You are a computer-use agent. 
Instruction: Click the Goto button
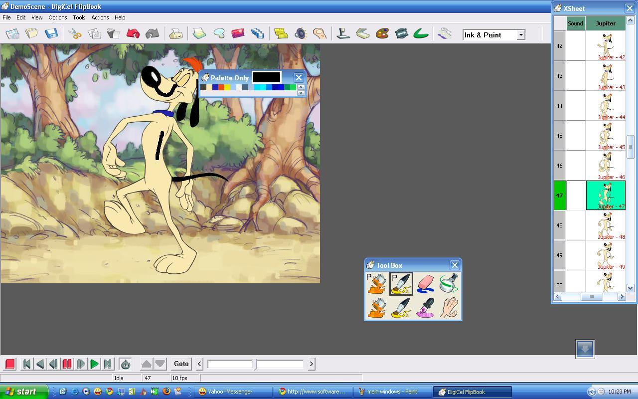(181, 364)
